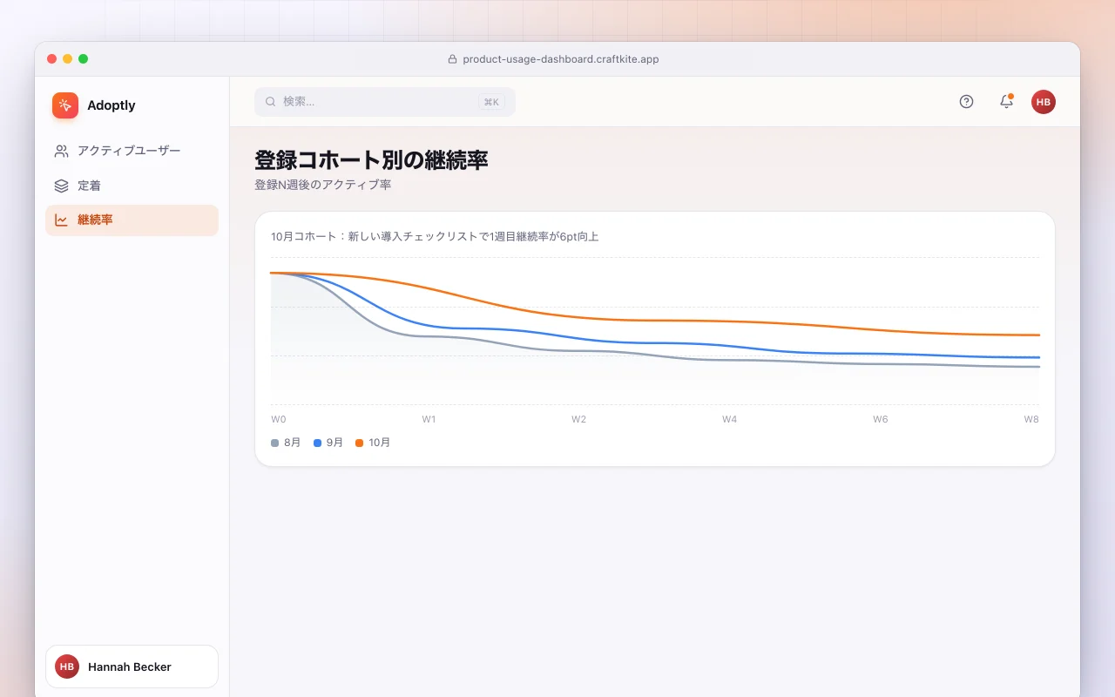
Task: Click the 登録N週後のアクティブ率 subtitle
Action: point(323,185)
